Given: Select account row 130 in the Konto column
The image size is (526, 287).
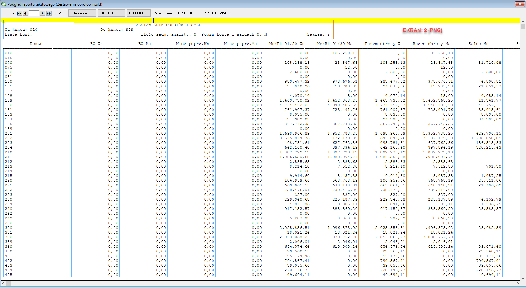Looking at the screenshot, I should click(x=8, y=105).
